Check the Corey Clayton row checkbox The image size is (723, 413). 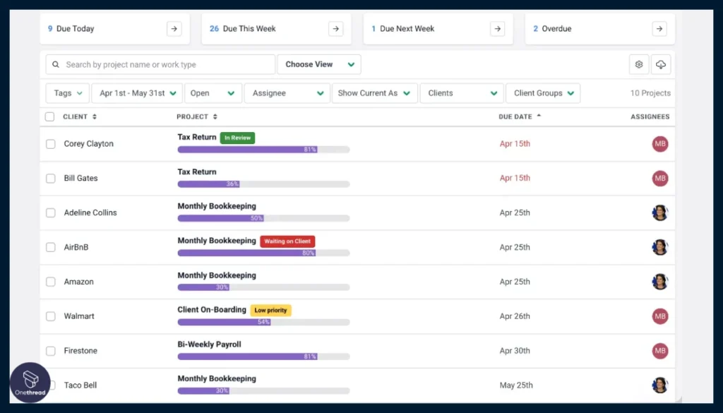51,144
